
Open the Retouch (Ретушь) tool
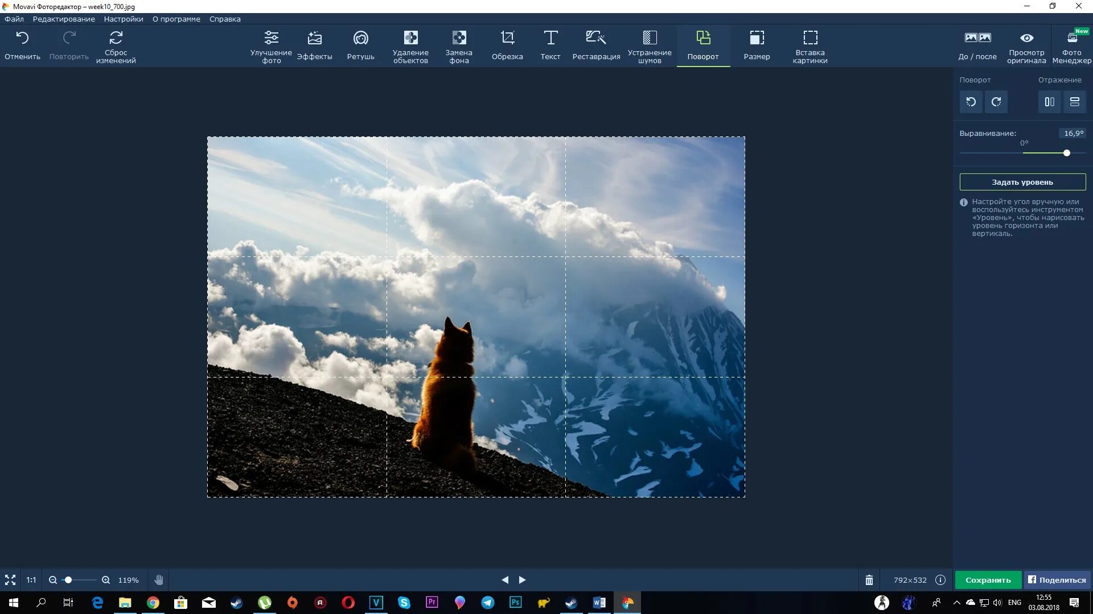point(360,45)
